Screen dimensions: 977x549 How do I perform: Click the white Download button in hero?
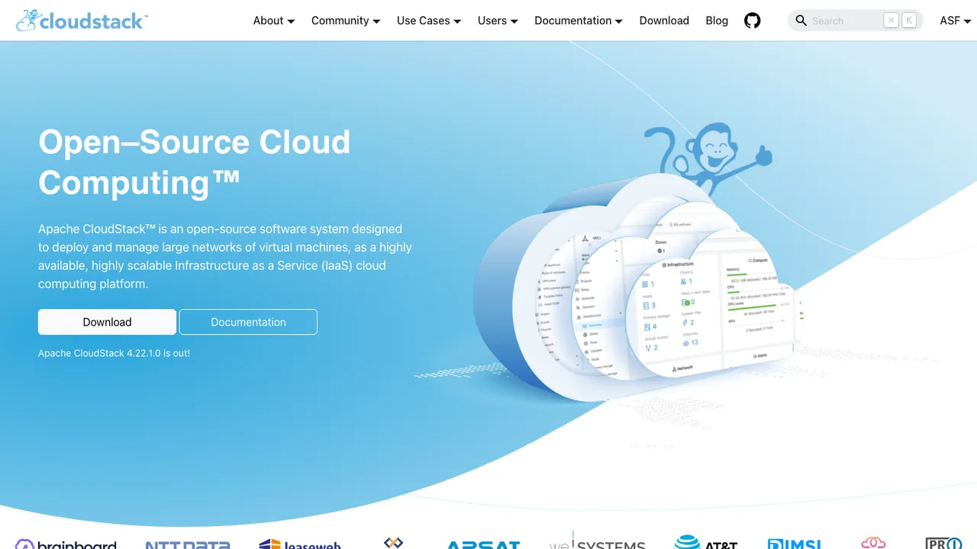point(107,322)
